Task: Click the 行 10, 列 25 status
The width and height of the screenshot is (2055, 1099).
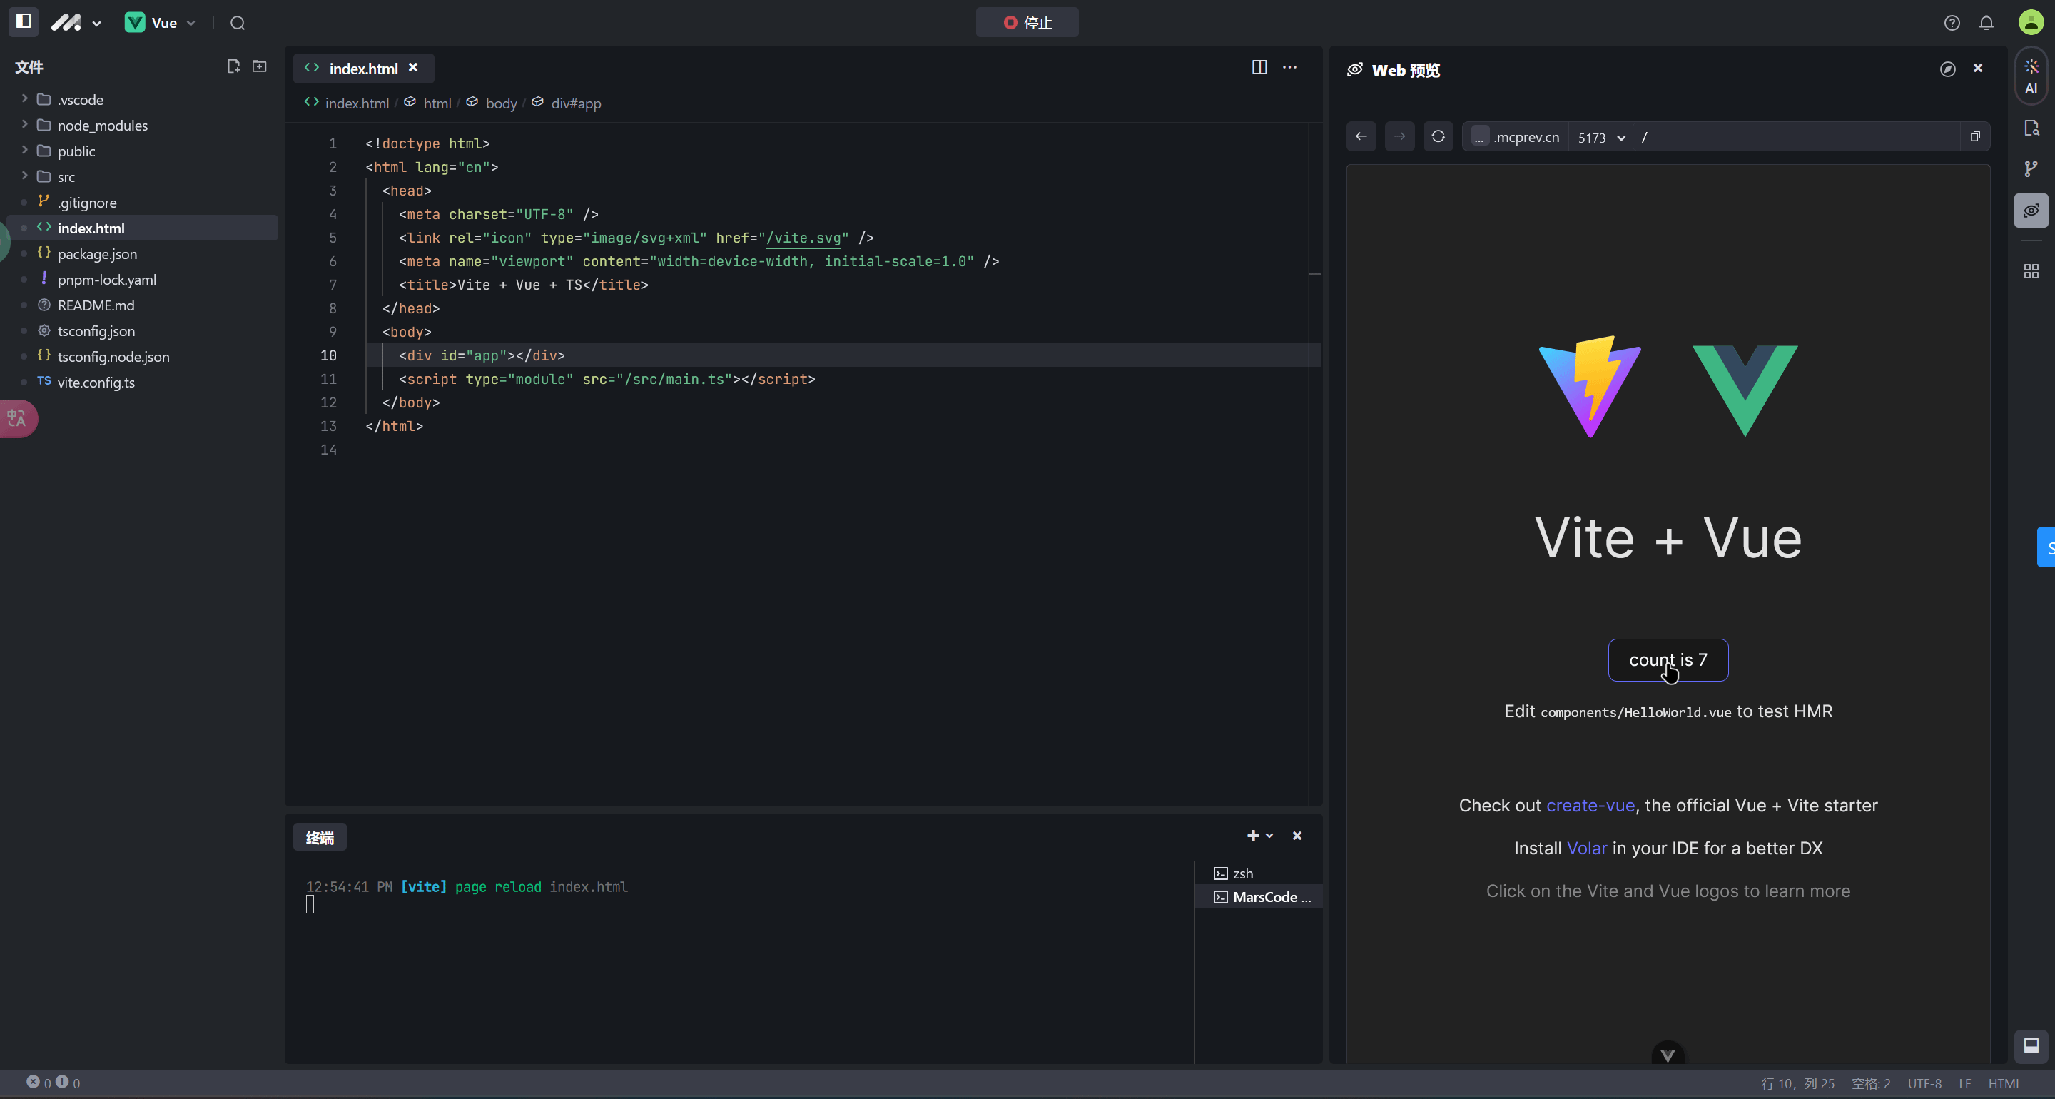Action: (x=1797, y=1083)
